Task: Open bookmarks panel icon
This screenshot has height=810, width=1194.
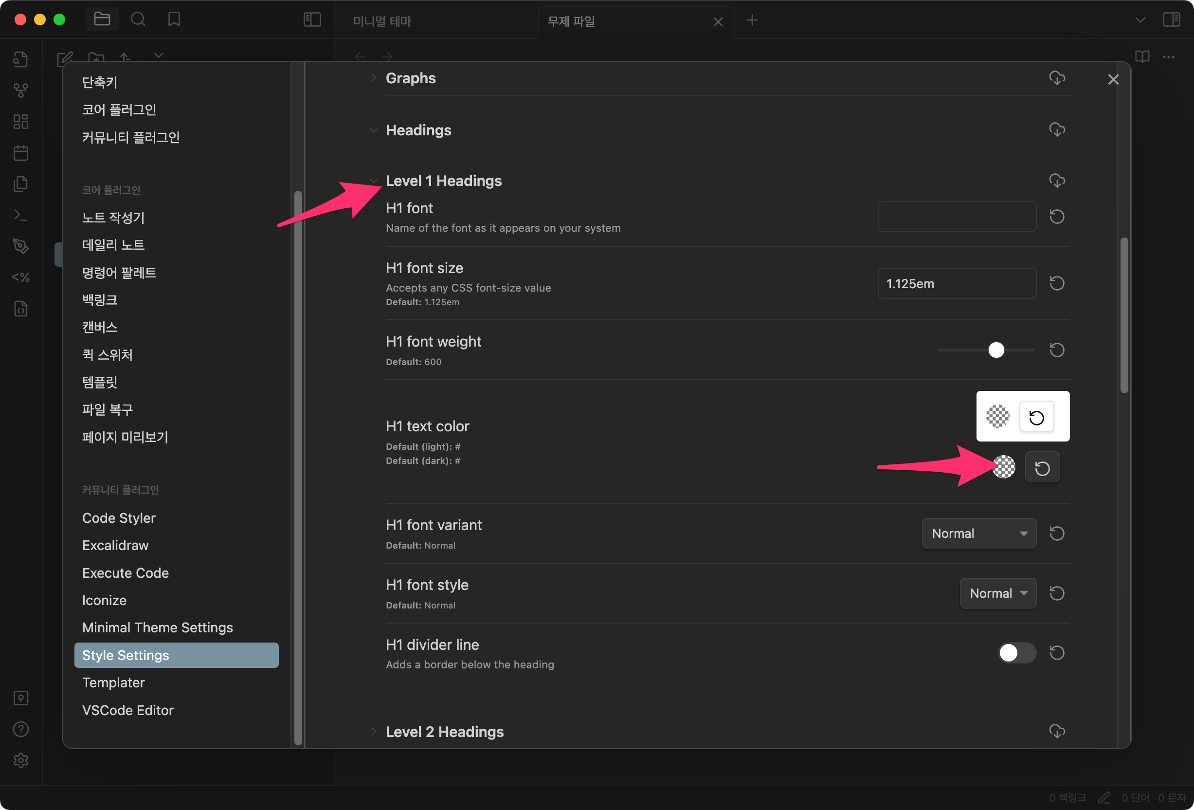Action: [174, 19]
